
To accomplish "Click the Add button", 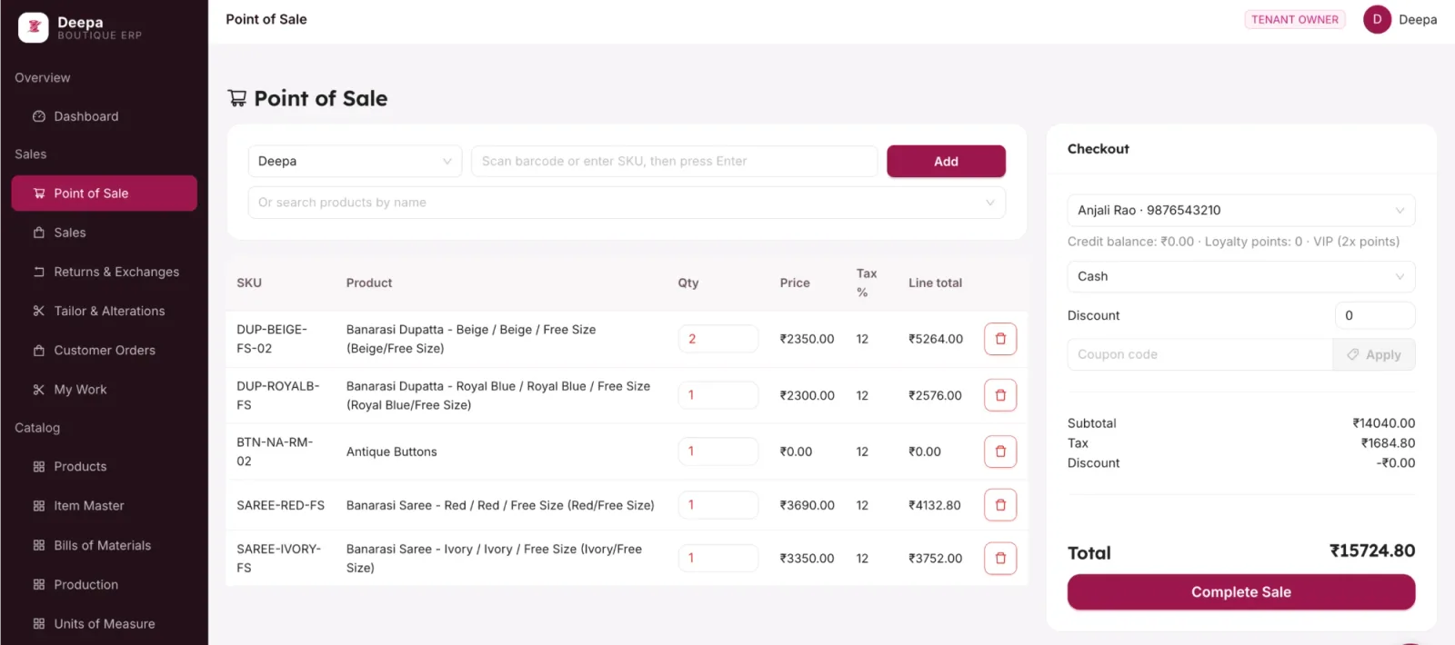I will 946,161.
